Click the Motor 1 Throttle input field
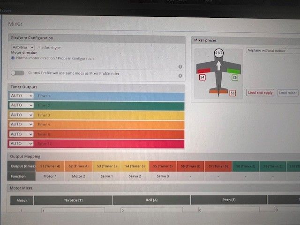The height and width of the screenshot is (225, 300). click(73, 211)
